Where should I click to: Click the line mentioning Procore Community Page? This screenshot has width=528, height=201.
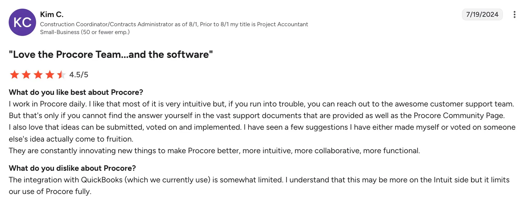257,116
